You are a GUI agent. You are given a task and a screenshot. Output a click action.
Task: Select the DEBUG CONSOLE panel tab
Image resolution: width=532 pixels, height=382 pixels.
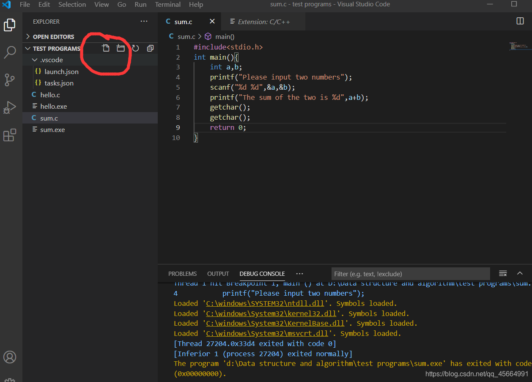click(262, 274)
